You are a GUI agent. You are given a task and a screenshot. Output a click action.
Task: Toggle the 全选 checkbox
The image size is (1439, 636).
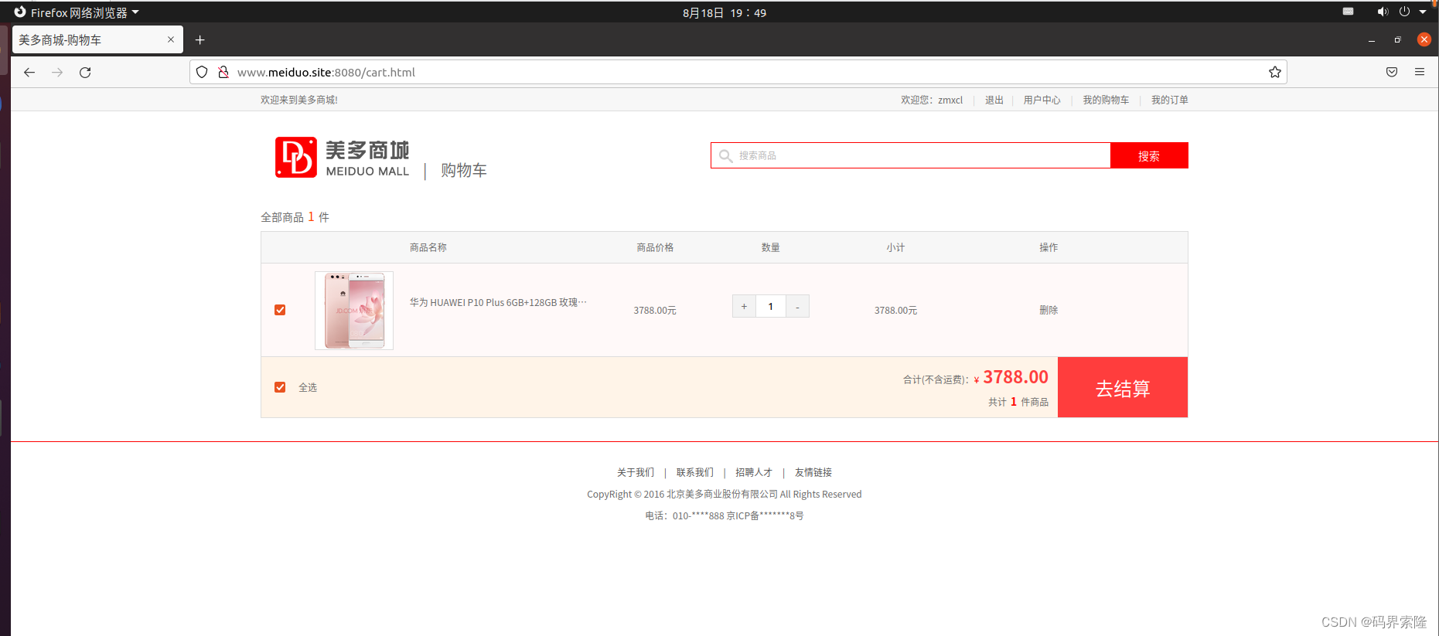click(x=280, y=387)
